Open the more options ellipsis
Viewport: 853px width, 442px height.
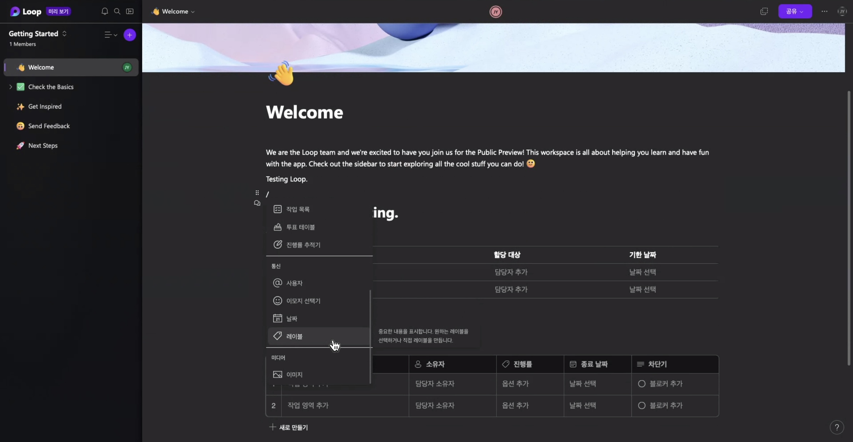[x=824, y=11]
